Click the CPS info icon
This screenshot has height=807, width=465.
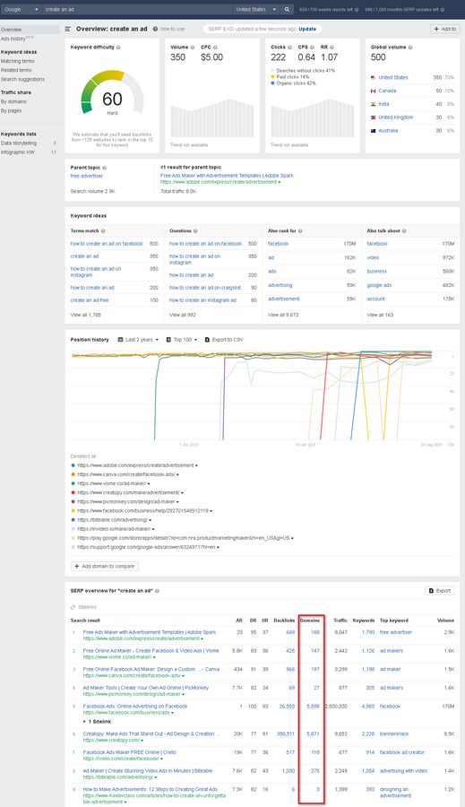click(312, 48)
